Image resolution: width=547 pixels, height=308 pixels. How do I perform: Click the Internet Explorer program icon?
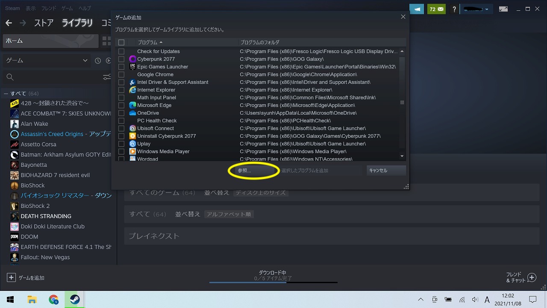click(132, 90)
